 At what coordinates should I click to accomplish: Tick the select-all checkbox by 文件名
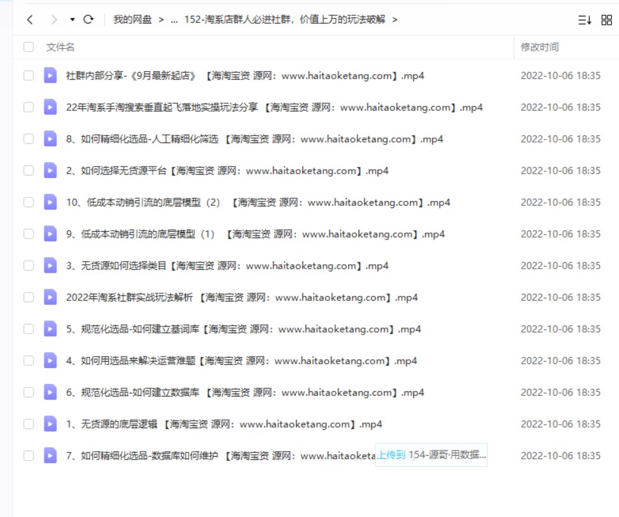coord(29,47)
